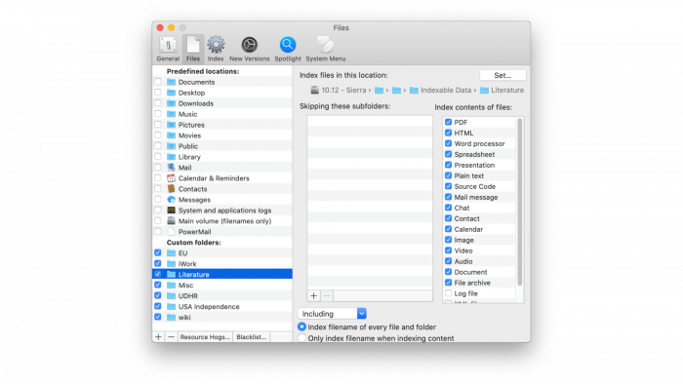This screenshot has height=384, width=683.
Task: Select Only index filename when indexing content
Action: tap(301, 338)
